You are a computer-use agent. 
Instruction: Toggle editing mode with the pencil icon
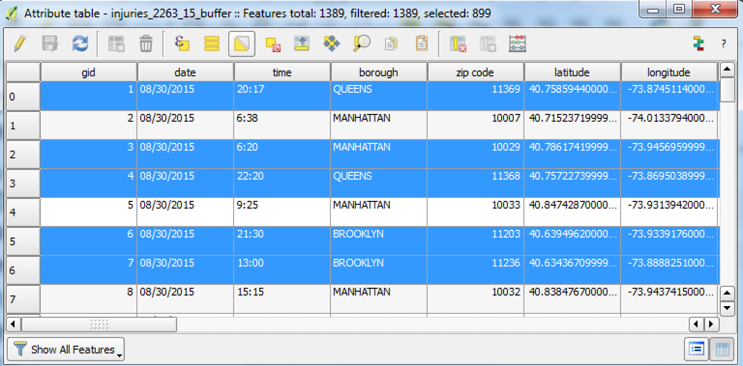20,44
